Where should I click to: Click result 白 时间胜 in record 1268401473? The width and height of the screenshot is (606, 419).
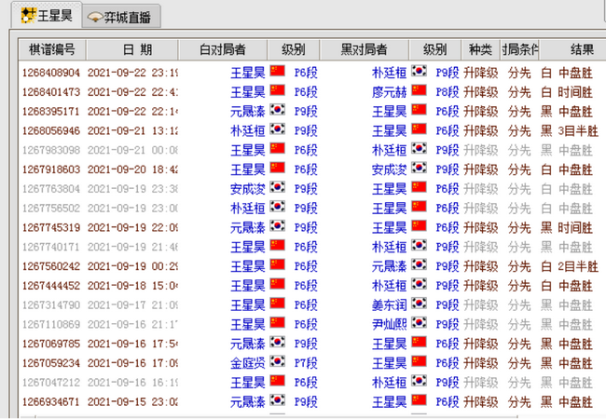pos(567,92)
